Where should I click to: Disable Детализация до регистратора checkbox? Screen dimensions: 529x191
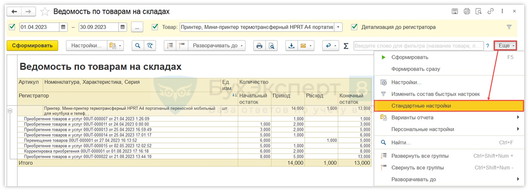[x=354, y=27]
